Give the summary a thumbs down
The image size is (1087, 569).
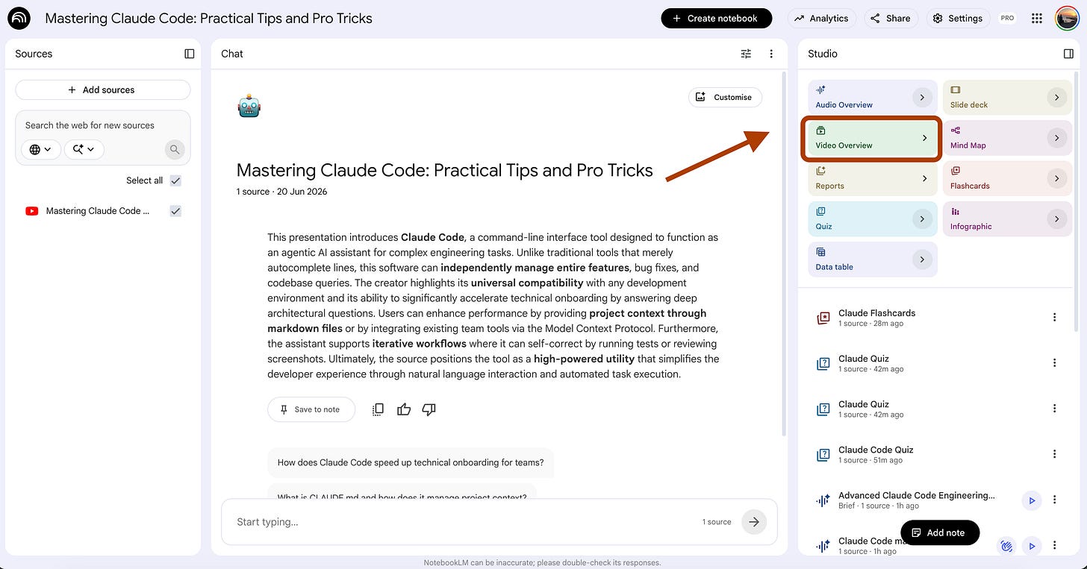click(429, 409)
